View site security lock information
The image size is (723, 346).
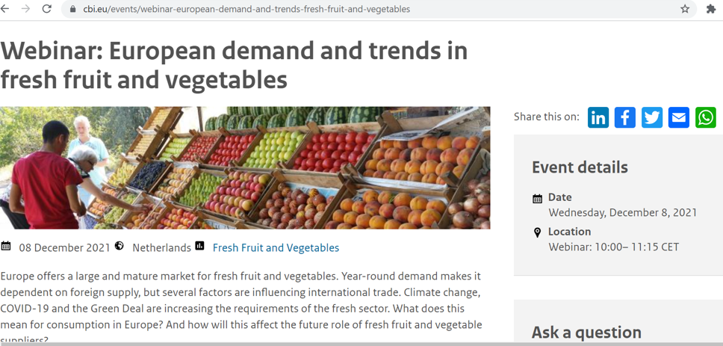(72, 9)
